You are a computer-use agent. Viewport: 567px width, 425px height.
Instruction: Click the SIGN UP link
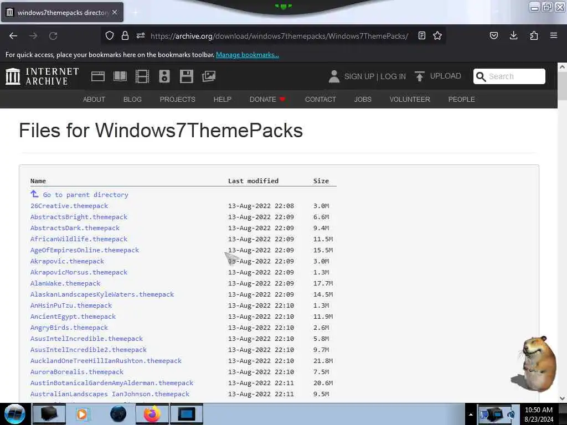coord(359,76)
